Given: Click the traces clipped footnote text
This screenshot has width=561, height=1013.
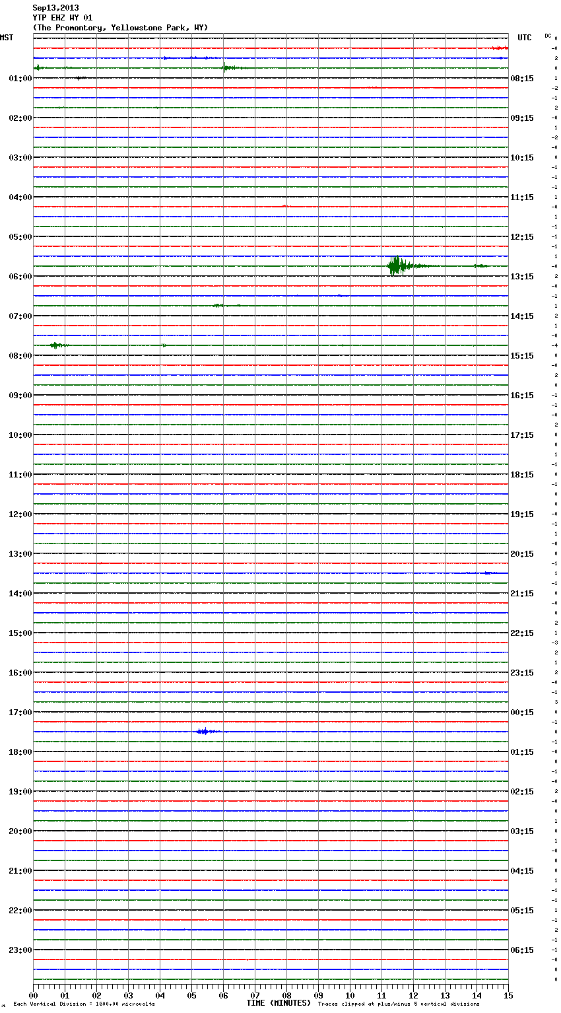Looking at the screenshot, I should coord(399,1004).
